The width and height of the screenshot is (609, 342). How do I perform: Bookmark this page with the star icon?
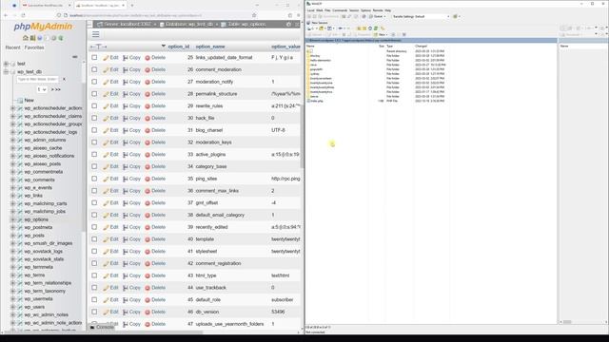click(x=254, y=15)
